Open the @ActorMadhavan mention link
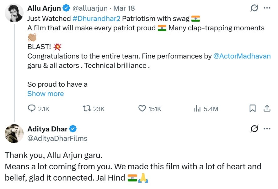This screenshot has width=278, height=189. [x=242, y=56]
